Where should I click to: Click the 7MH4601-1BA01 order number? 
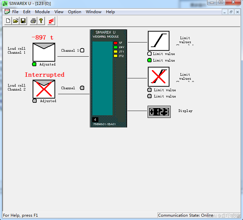coord(104,124)
